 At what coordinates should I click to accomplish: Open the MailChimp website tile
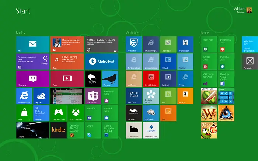tap(134, 79)
